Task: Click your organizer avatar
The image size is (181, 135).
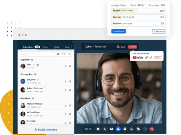Action: (23, 66)
